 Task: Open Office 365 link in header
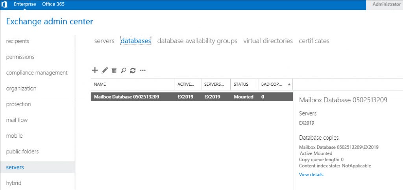point(53,4)
